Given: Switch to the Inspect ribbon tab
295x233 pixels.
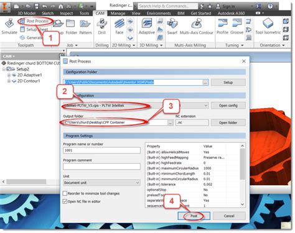Looking at the screenshot, I should [x=67, y=13].
